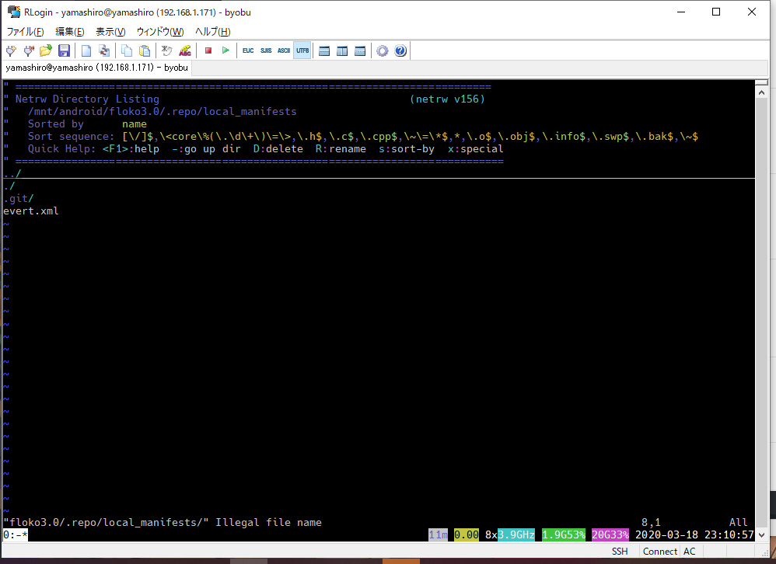Click the RLogin title bar app icon
The image size is (776, 564).
[x=14, y=12]
